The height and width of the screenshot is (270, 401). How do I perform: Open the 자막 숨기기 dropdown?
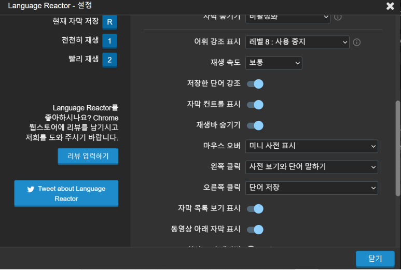288,19
